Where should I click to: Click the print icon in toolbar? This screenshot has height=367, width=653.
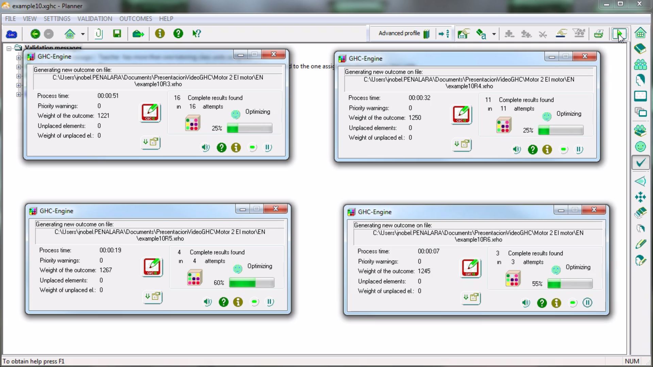(599, 34)
